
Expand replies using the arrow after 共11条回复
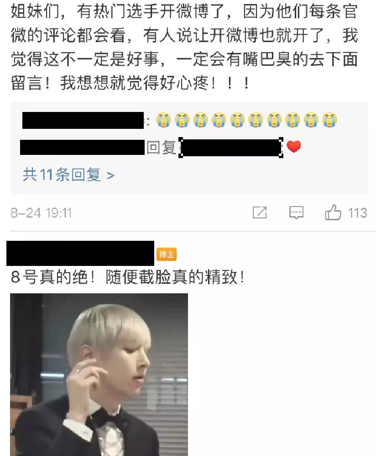(x=110, y=175)
